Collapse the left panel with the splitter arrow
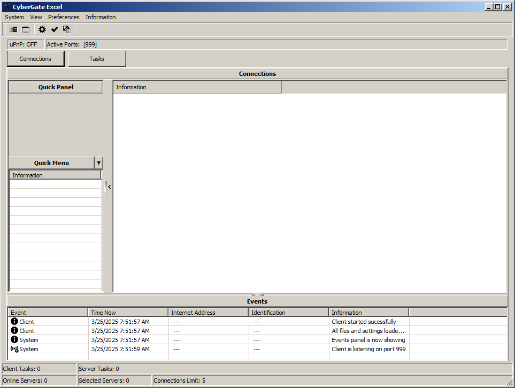Image resolution: width=515 pixels, height=388 pixels. [109, 187]
